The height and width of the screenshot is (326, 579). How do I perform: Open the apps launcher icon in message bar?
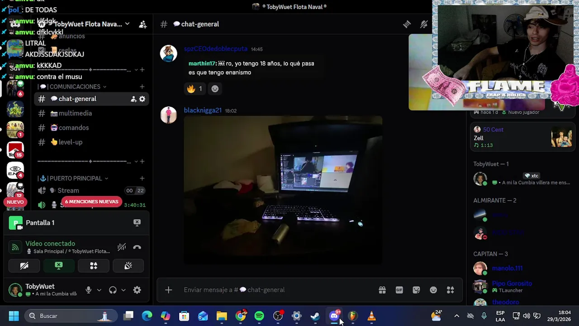click(451, 290)
